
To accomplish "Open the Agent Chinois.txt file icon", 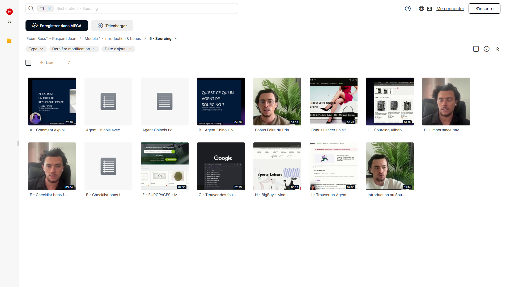I will click(165, 102).
